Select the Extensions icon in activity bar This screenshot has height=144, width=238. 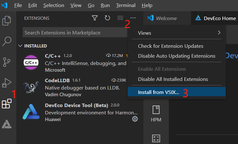7,104
